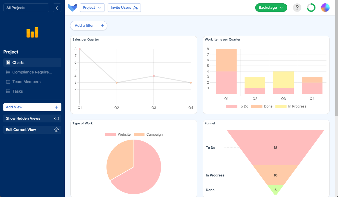The image size is (338, 197).
Task: Expand the Backstage dropdown
Action: pyautogui.click(x=271, y=8)
